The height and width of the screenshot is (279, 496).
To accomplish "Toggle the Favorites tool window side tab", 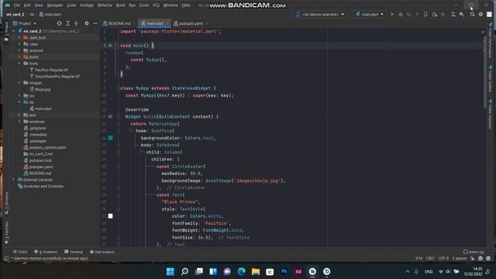I will pos(6,232).
